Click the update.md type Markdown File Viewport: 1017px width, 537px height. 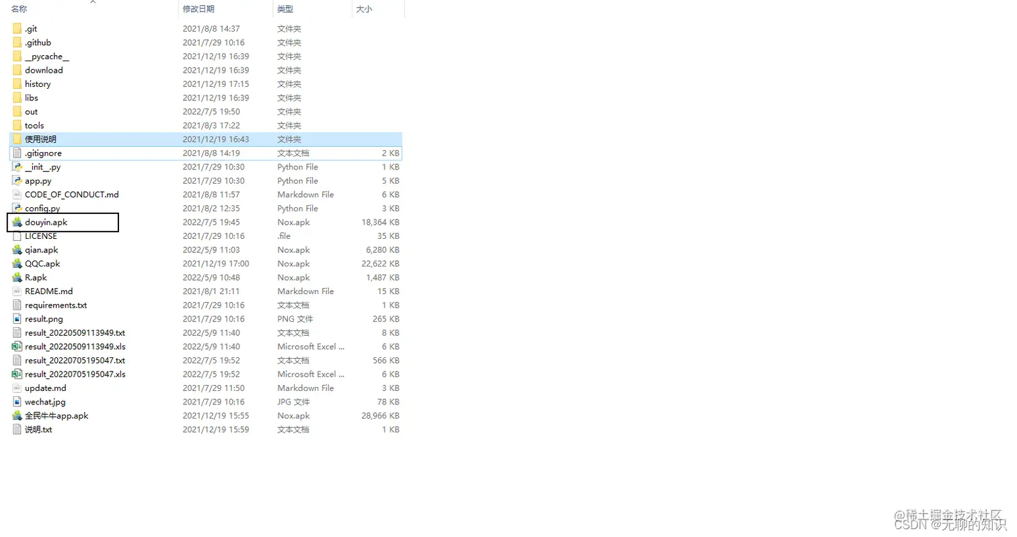[x=305, y=388]
